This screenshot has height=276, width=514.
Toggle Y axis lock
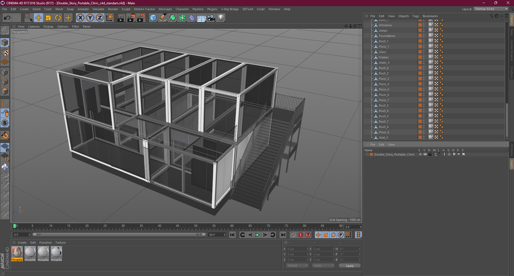[90, 18]
